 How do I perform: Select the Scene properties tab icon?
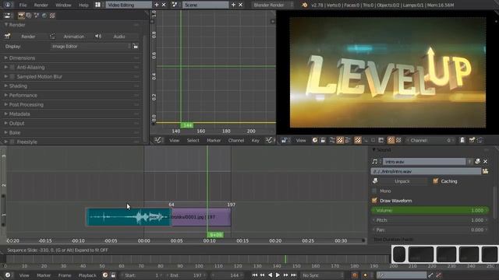pos(37,16)
